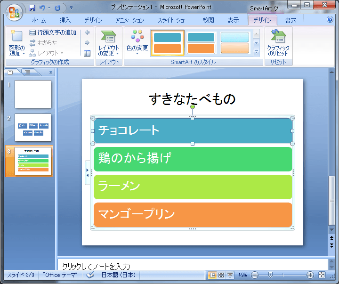Toggle the text pane icon
This screenshot has height=284, width=339.
pyautogui.click(x=87, y=53)
